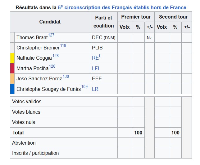This screenshot has height=165, width=200.
Task: Click the blue swatch for Christophe Sougey de Funès
Action: (12, 89)
